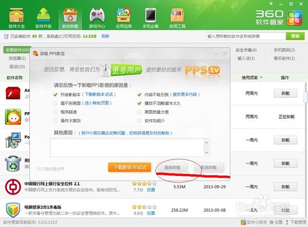Screen dimensions: 308x227
Task: Select the 音乐软件(1) category
Action: 284,58
